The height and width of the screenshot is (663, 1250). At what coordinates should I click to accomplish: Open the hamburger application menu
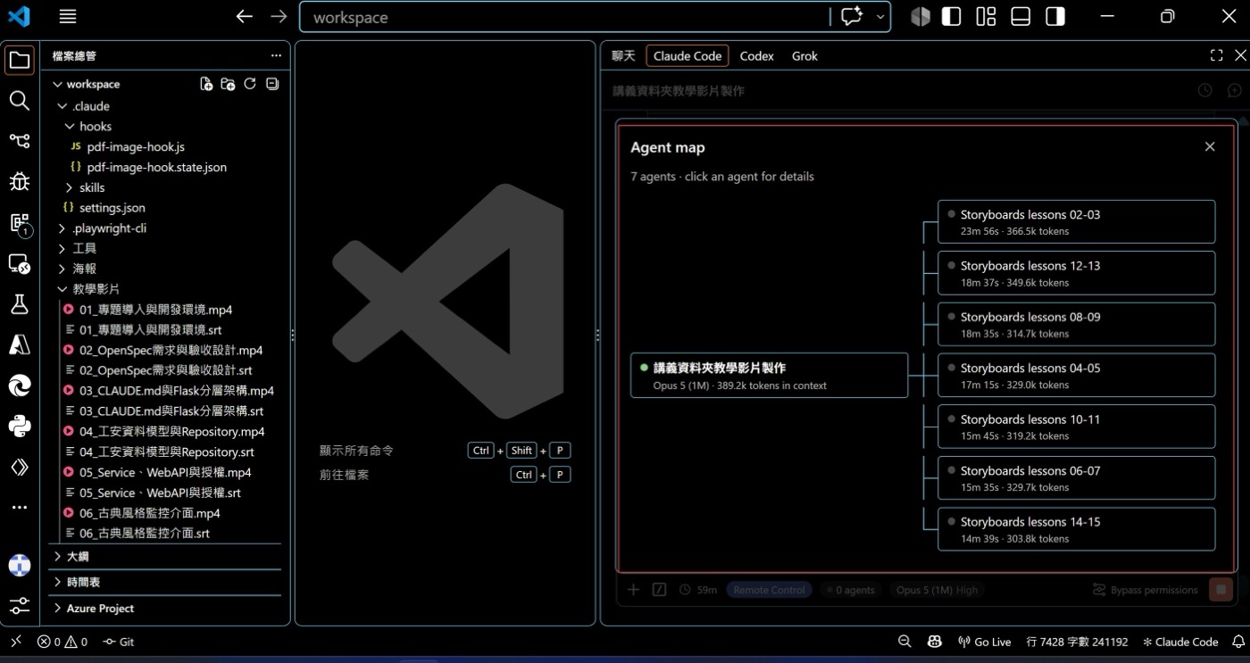tap(68, 17)
